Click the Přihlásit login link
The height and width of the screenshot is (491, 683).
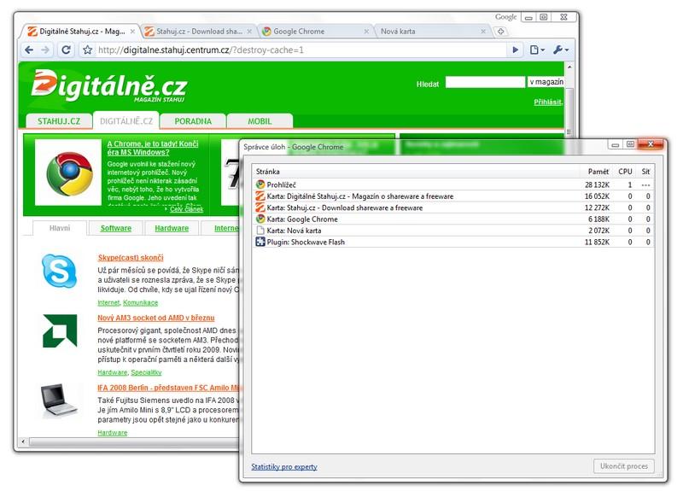click(x=548, y=102)
